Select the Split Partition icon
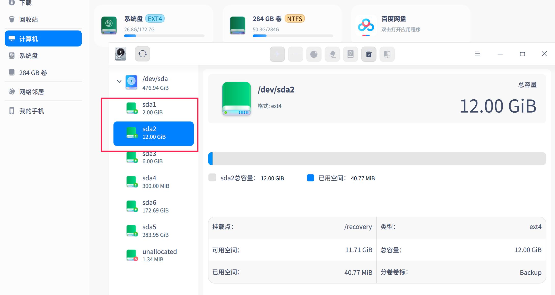 point(387,54)
